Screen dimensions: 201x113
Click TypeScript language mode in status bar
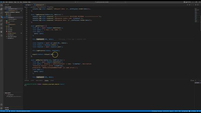pyautogui.click(x=185, y=111)
